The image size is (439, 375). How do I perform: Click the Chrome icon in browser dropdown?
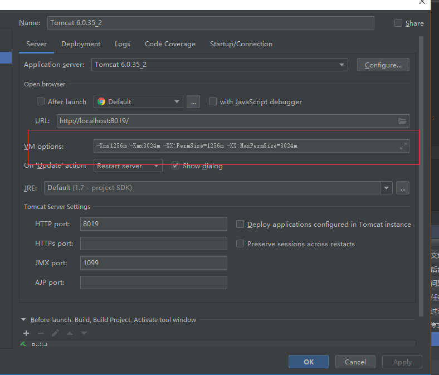(x=101, y=101)
